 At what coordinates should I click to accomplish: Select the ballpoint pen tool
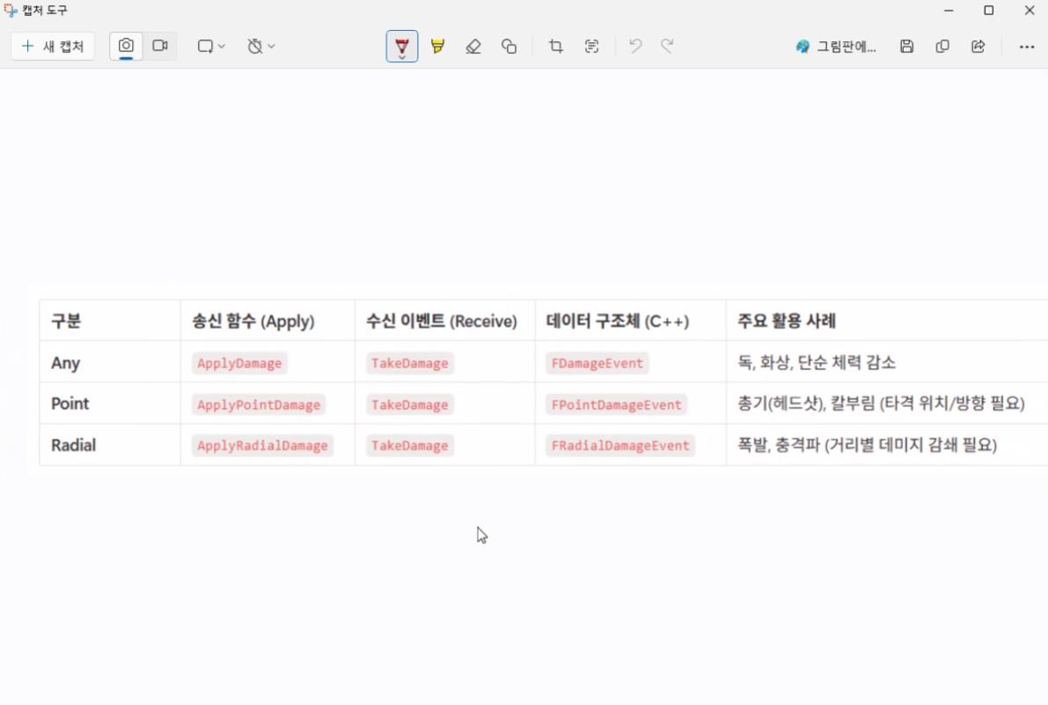click(401, 46)
